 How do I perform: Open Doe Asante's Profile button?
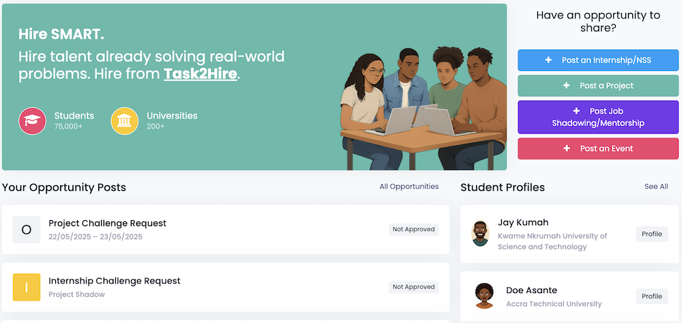(651, 296)
